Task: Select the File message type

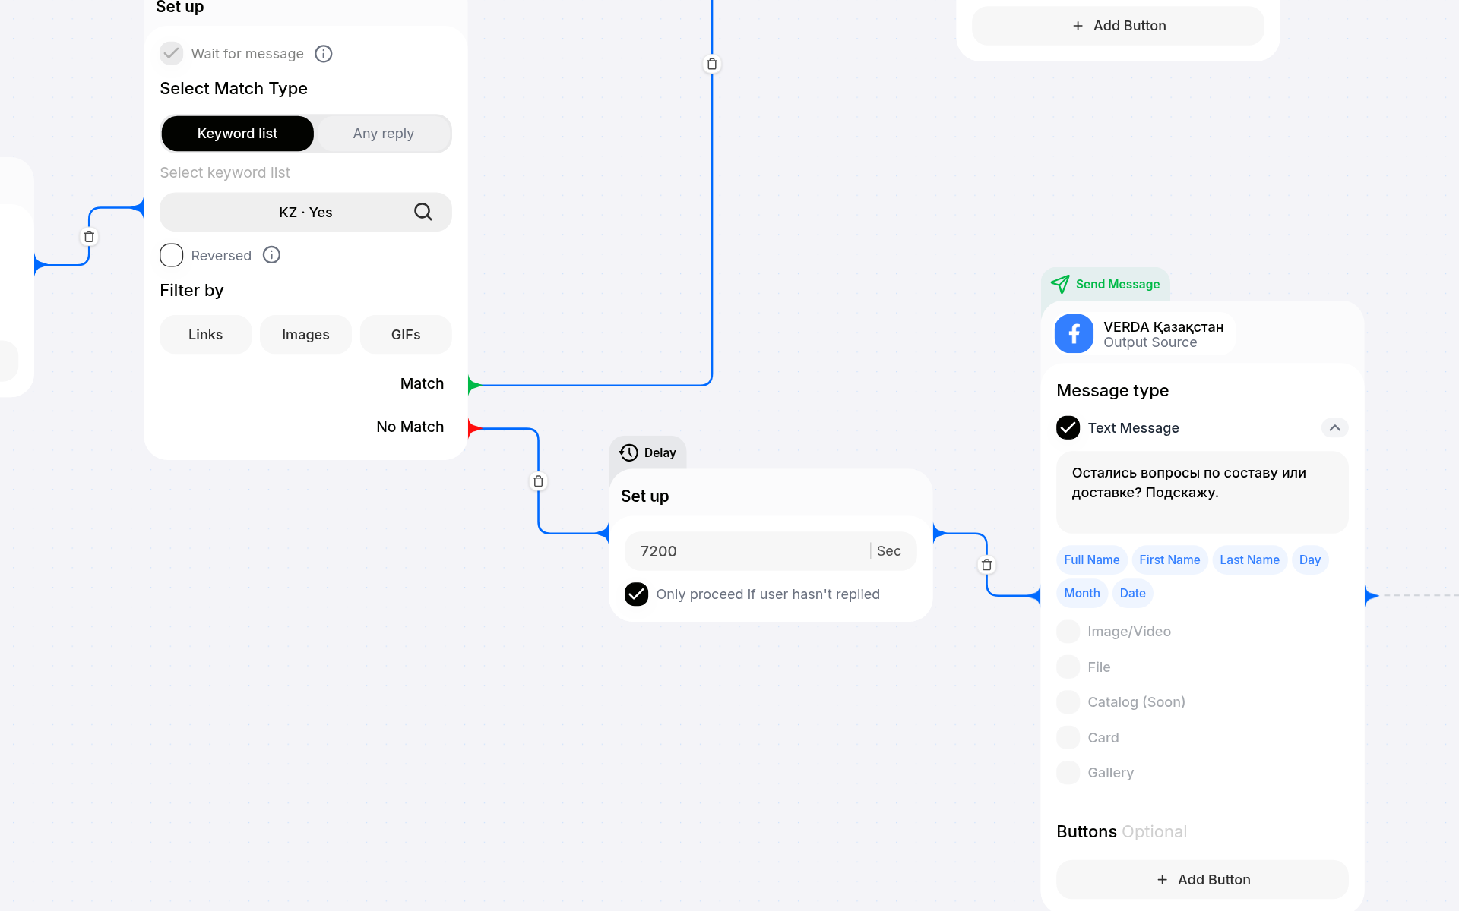Action: coord(1068,667)
